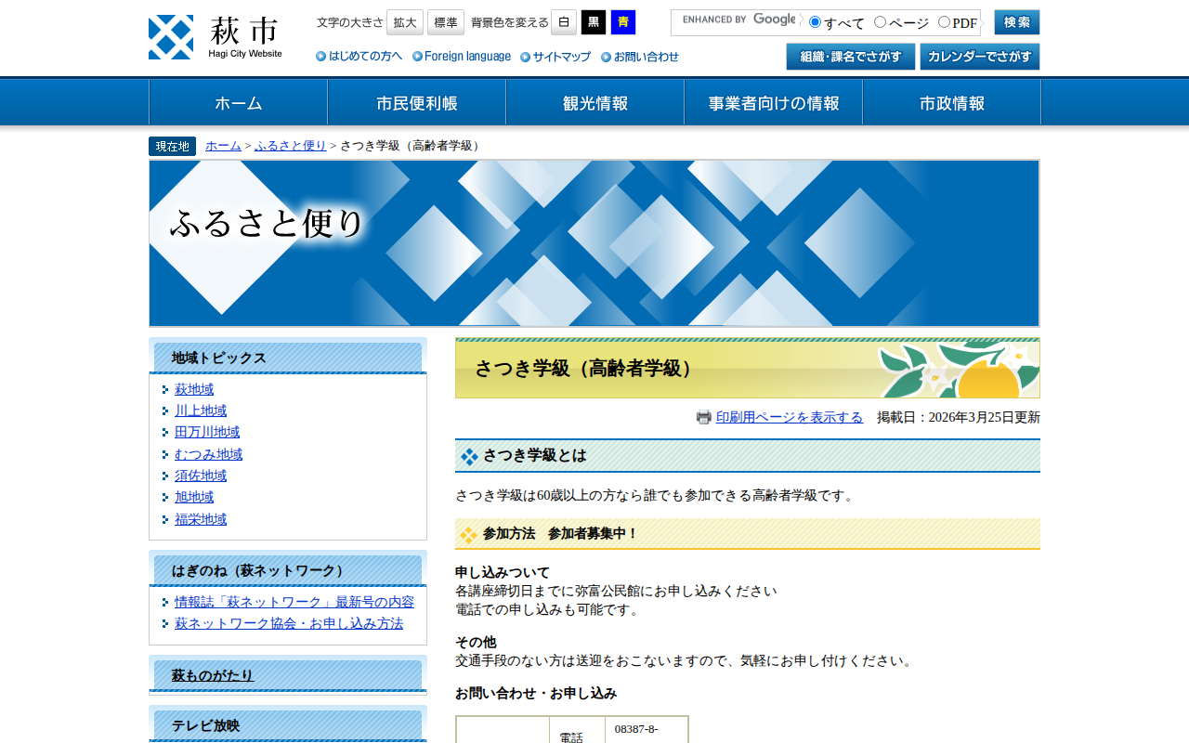Open the サイトマップ link
1189x743 pixels.
(x=555, y=57)
